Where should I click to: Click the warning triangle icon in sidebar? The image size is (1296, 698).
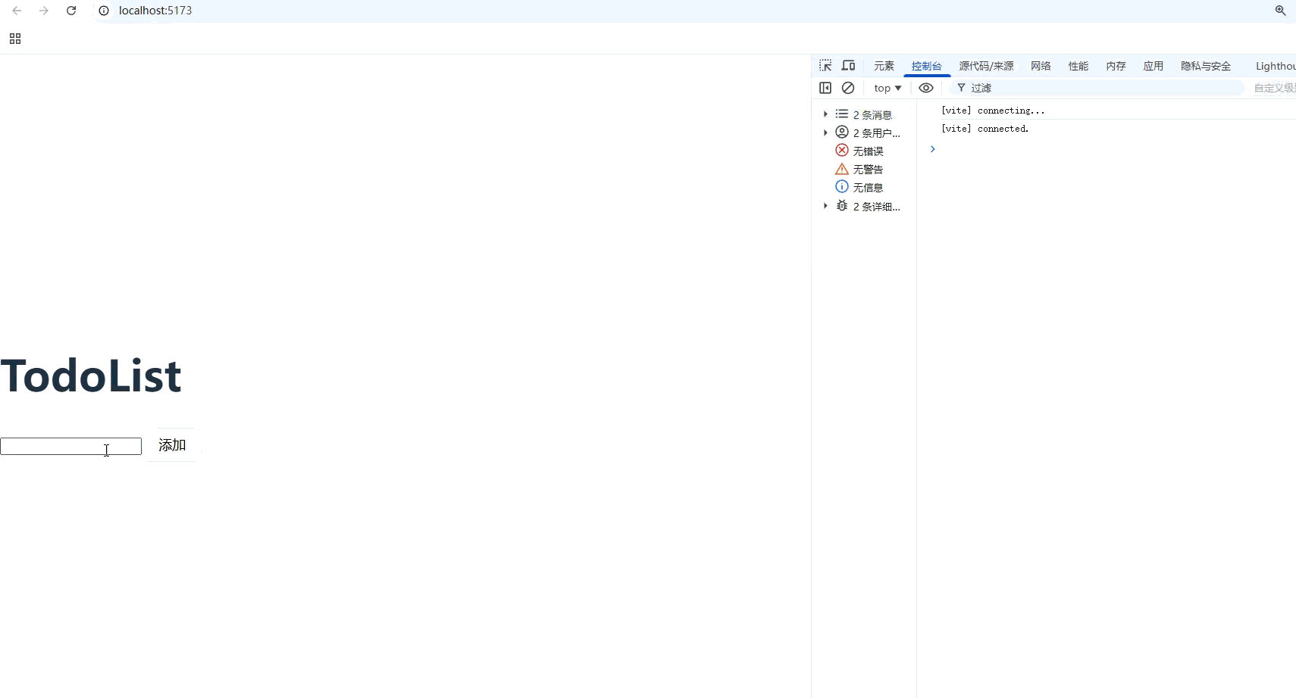tap(842, 169)
